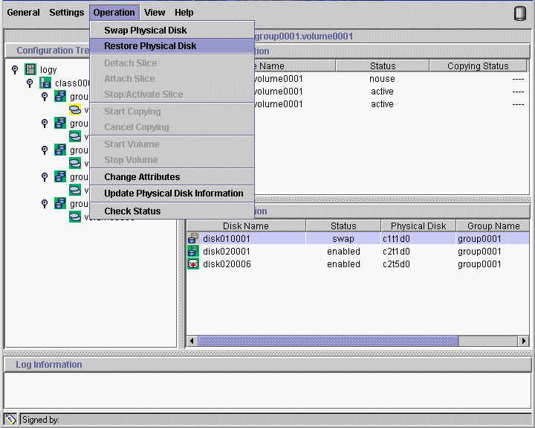Open the General menu
Viewport: 535px width, 428px height.
[23, 13]
